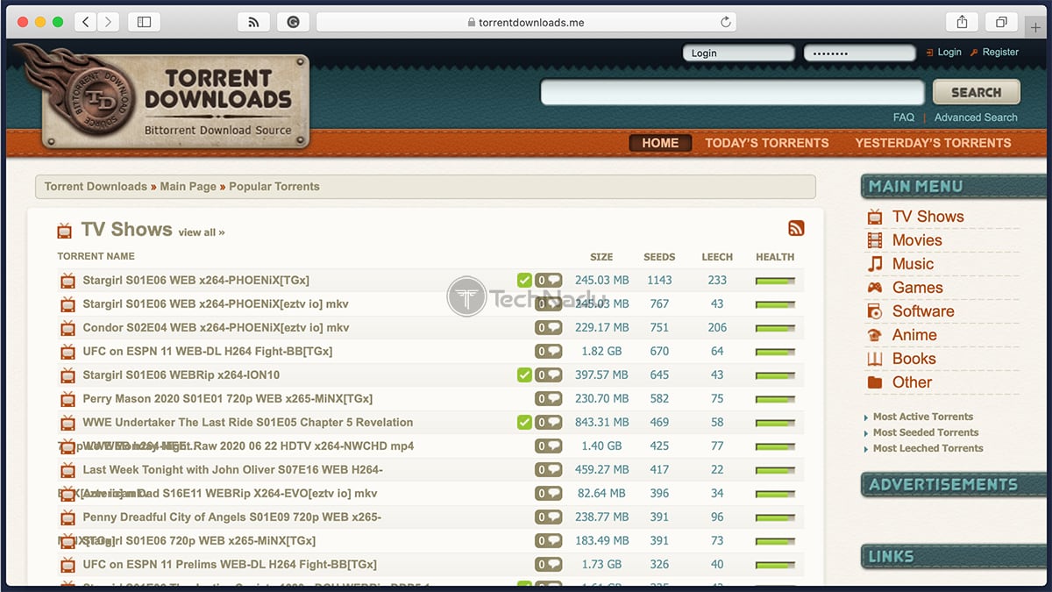1052x592 pixels.
Task: Click the TV Shows view all link
Action: 201,232
